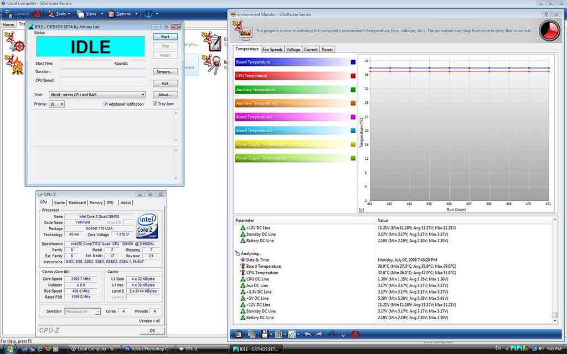Viewport: 567px width, 354px height.
Task: Click OK button in CPU-Z
Action: [152, 331]
